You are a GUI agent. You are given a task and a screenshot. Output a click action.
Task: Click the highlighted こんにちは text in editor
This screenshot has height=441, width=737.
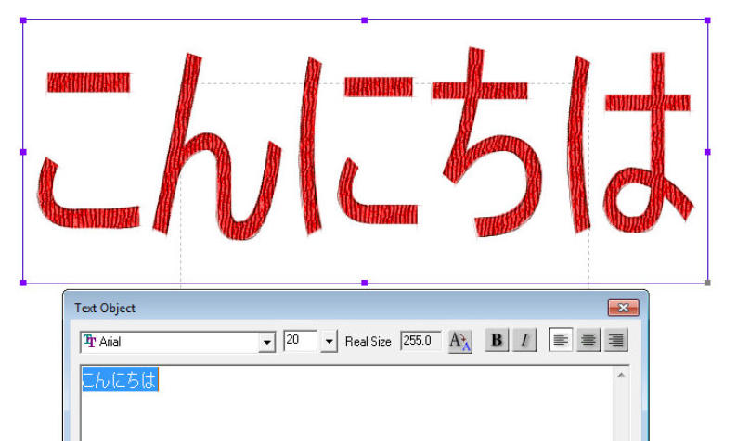(x=120, y=380)
